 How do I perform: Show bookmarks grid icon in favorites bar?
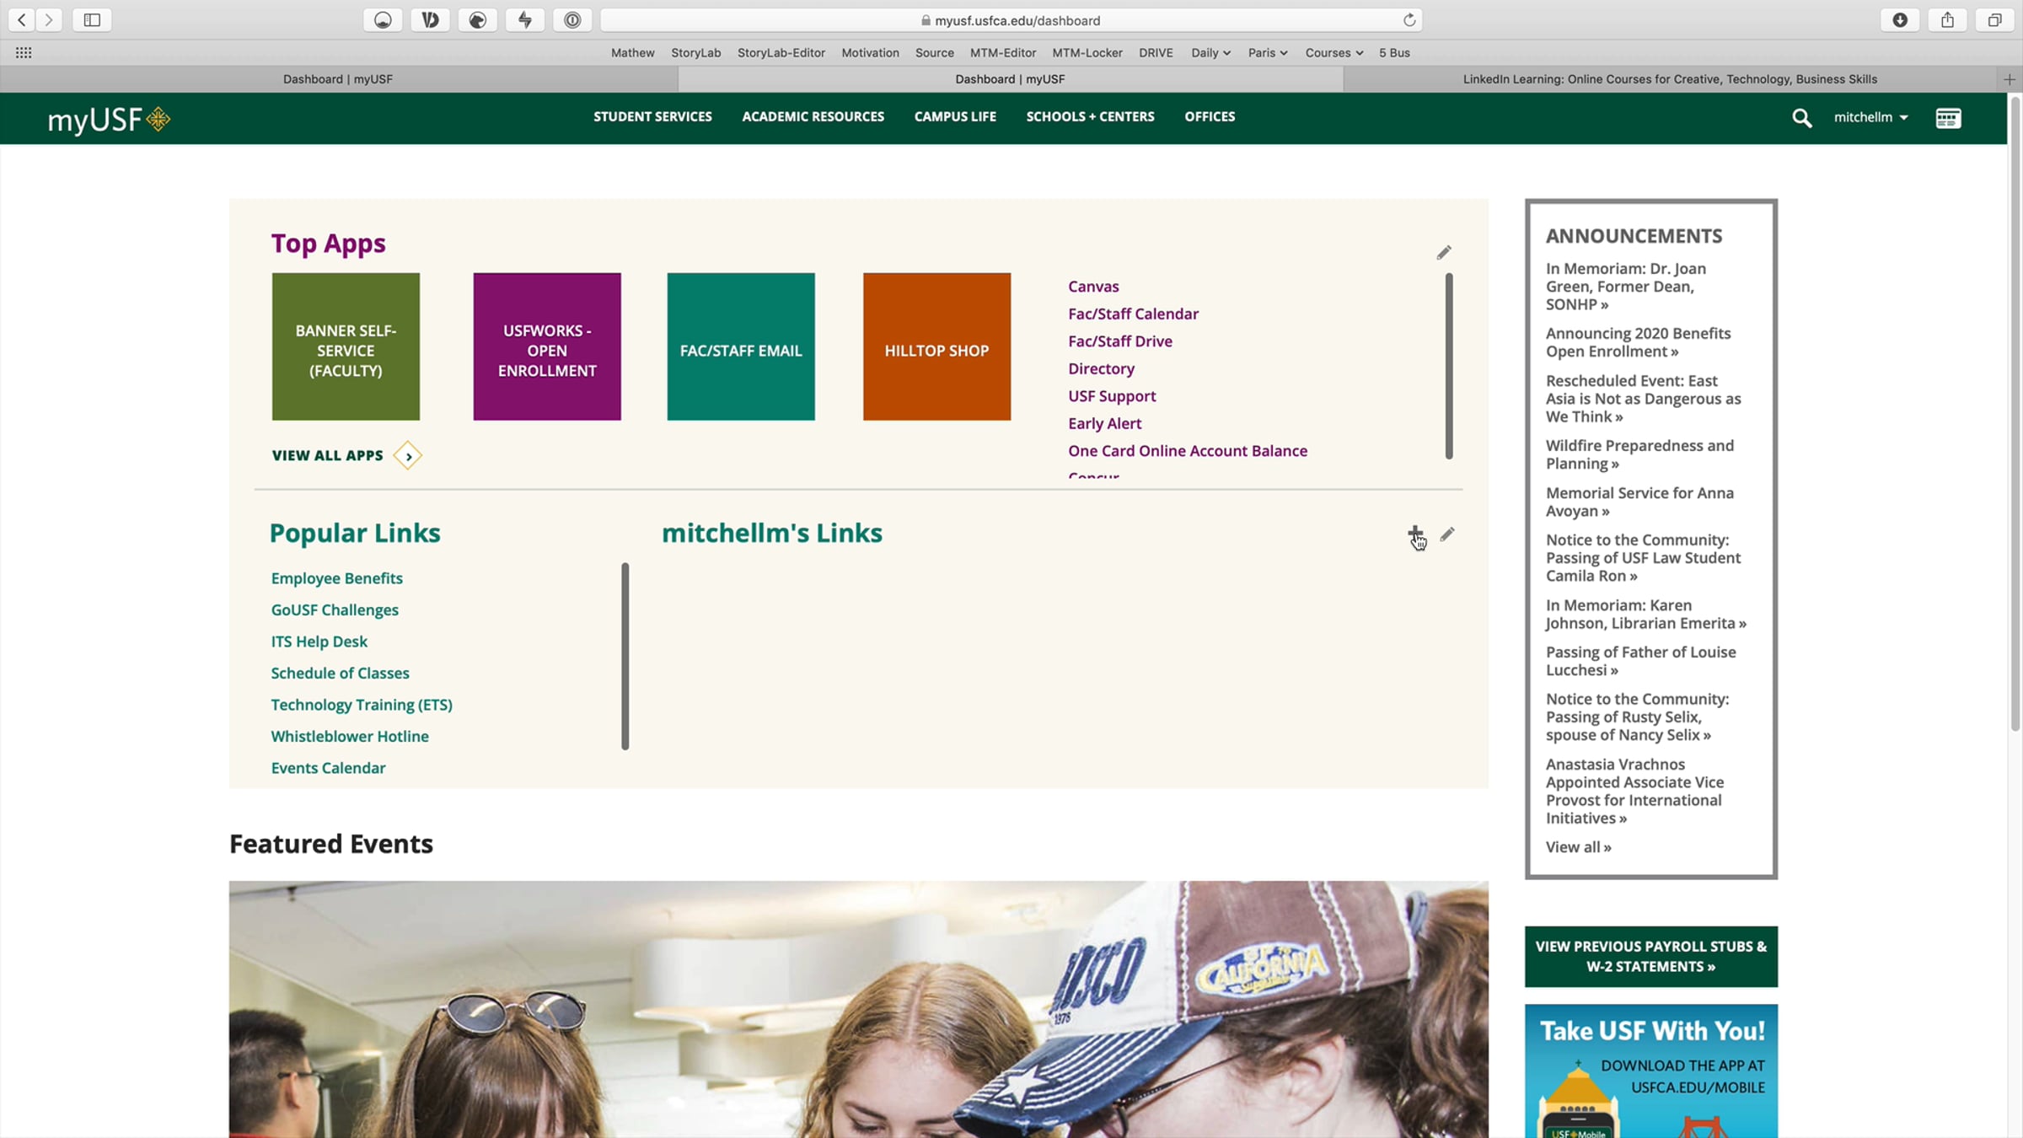[x=24, y=52]
